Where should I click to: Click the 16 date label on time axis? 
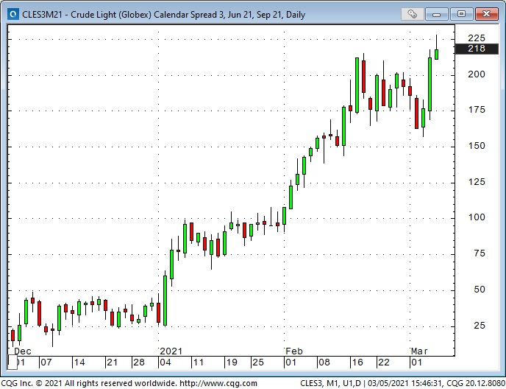[x=357, y=362]
